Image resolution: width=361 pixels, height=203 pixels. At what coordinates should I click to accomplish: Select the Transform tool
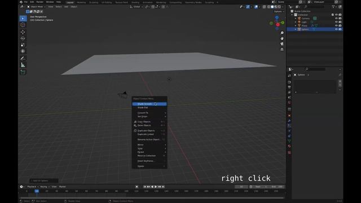pos(23,51)
